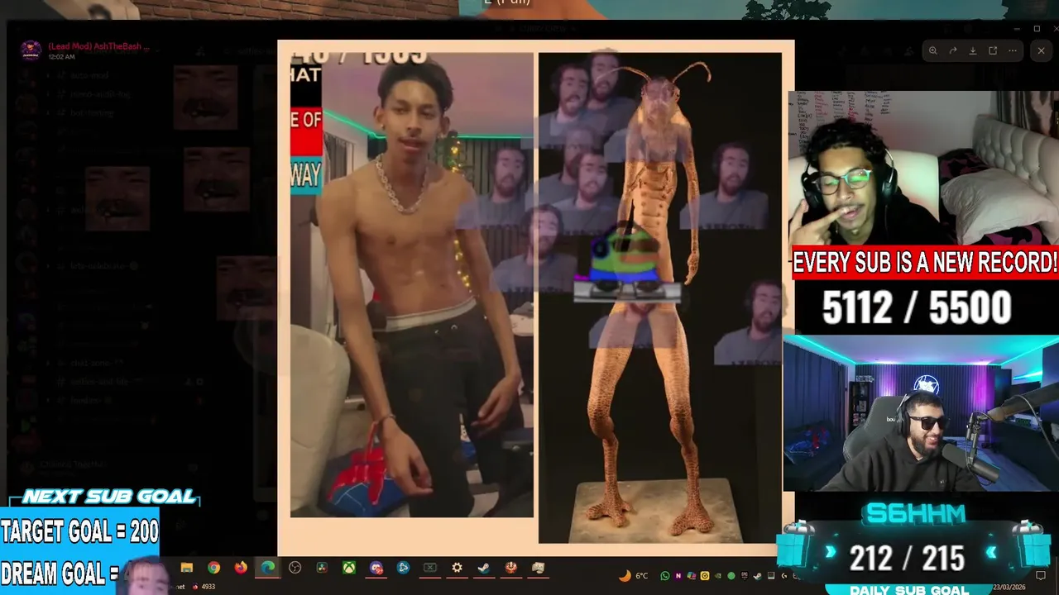Click the WhatsApp tray icon
The image size is (1059, 595).
point(665,576)
